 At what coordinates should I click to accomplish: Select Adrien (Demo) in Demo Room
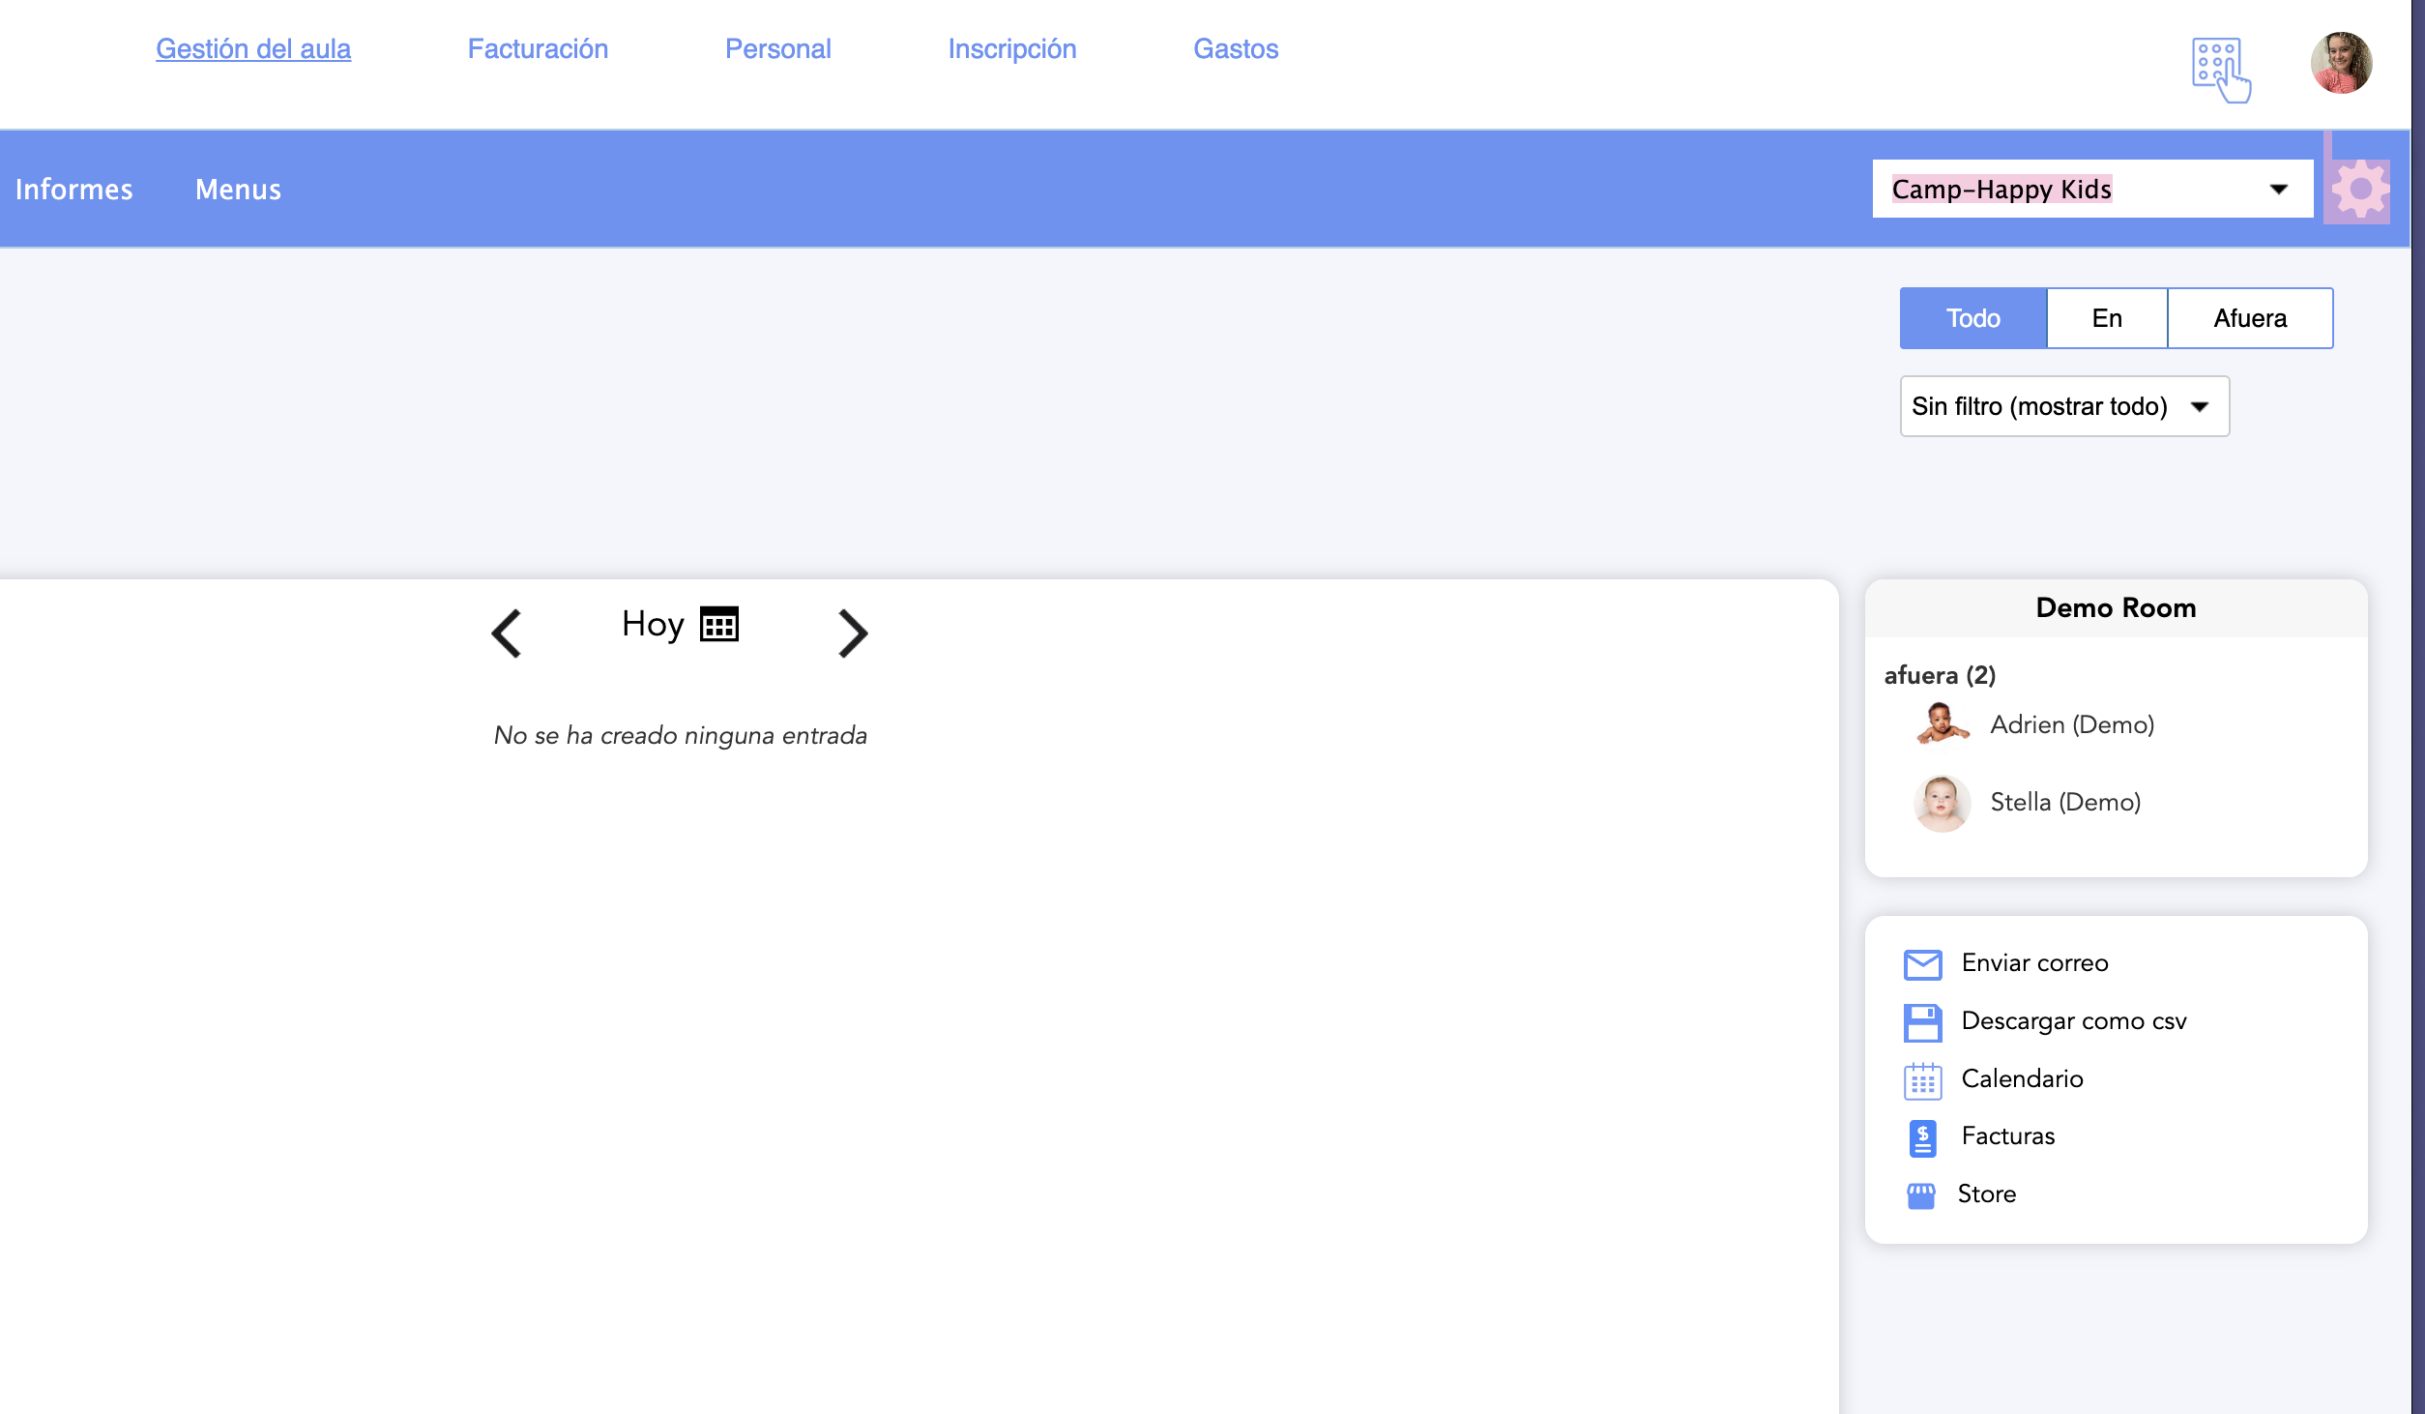tap(2071, 724)
